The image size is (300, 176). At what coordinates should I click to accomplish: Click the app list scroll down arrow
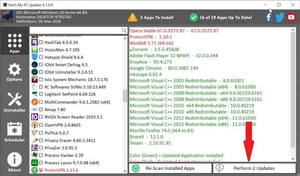(x=125, y=171)
